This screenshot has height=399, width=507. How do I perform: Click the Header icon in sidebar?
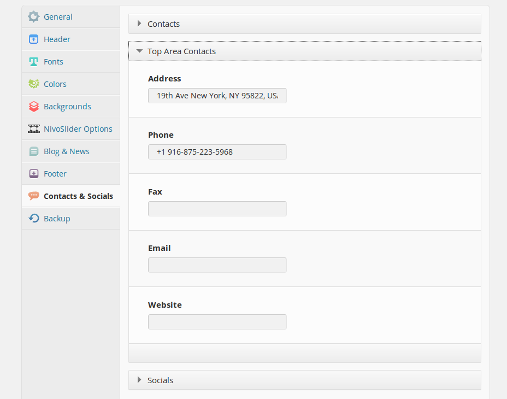34,39
